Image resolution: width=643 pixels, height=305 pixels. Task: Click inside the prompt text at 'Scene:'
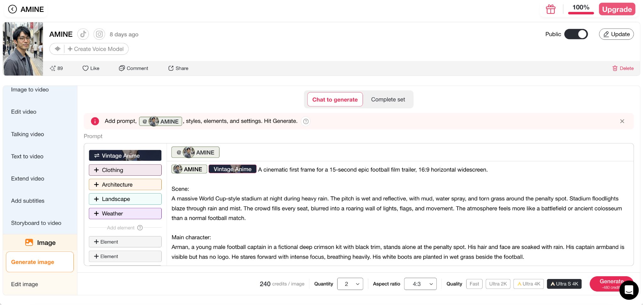[x=180, y=189]
